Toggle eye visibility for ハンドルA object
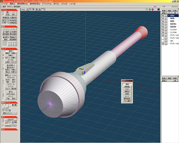179x143 pixels. 163,30
